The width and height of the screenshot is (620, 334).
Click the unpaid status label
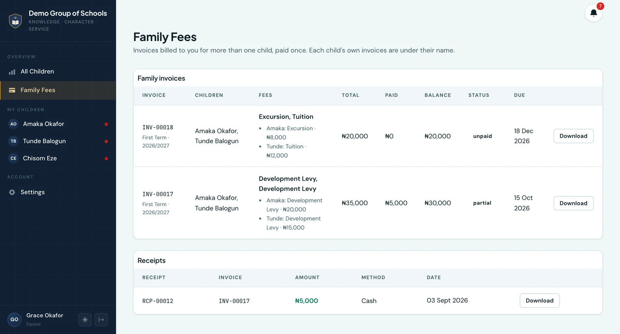(x=482, y=136)
